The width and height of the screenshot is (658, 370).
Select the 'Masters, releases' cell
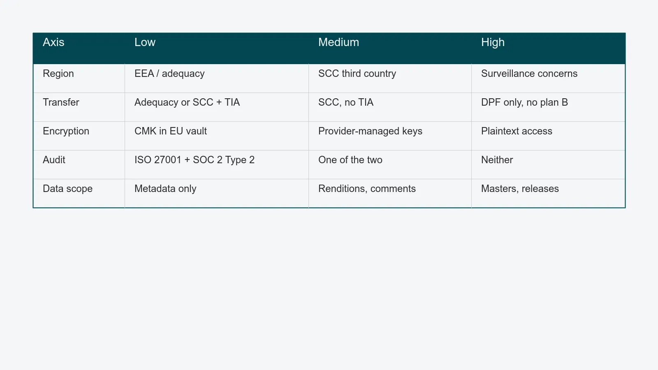pos(548,193)
